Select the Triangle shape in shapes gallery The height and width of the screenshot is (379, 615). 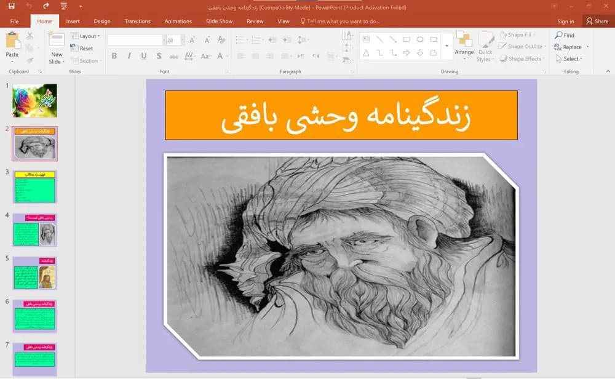coord(366,52)
